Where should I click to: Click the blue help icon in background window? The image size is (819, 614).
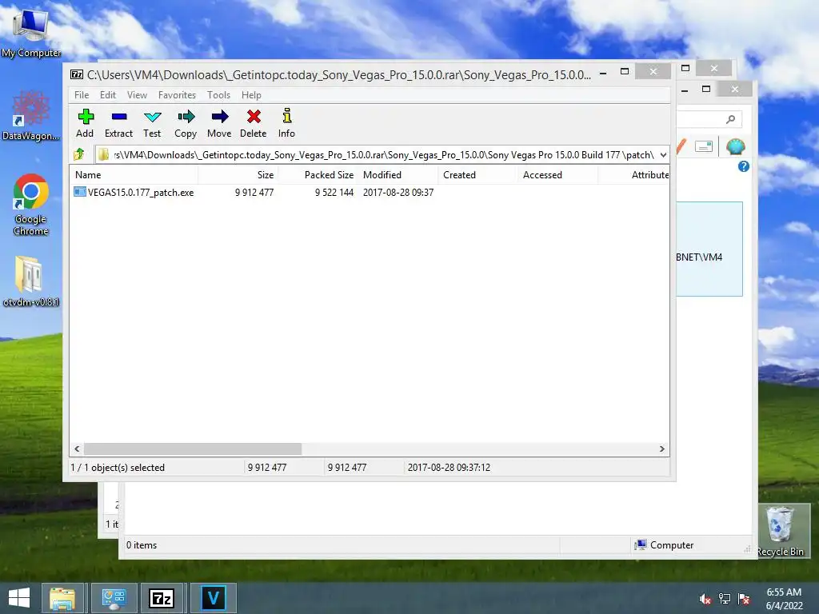(744, 166)
